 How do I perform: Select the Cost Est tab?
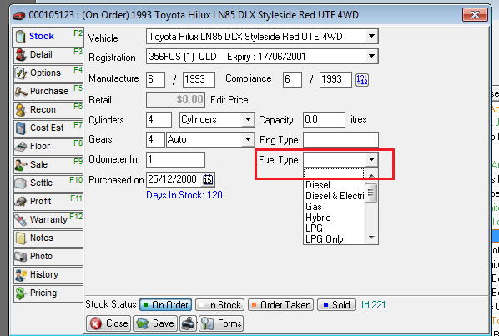click(x=48, y=128)
